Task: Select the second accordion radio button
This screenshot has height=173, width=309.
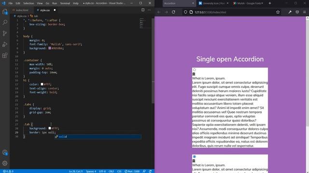Action: [x=194, y=157]
